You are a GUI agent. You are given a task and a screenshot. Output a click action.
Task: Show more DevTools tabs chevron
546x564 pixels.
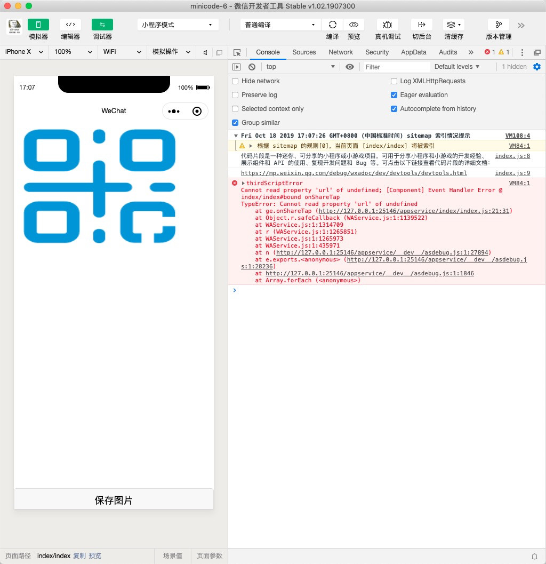471,52
